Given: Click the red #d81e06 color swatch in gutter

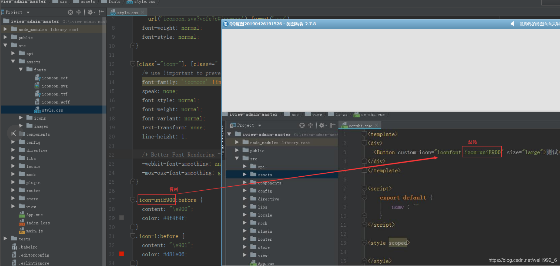Looking at the screenshot, I should 121,254.
